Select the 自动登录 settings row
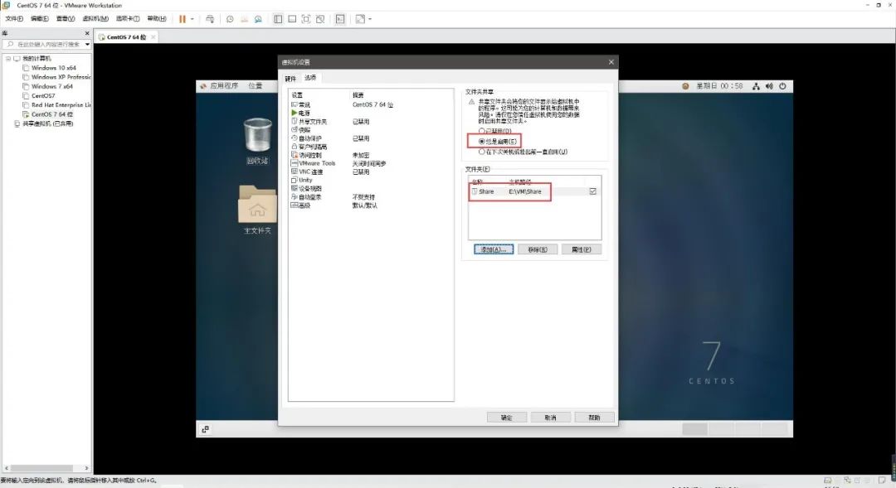This screenshot has height=488, width=896. tap(370, 197)
